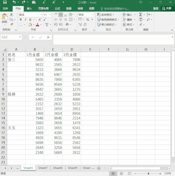Image resolution: width=175 pixels, height=176 pixels.
Task: Apply Comma style
Action: [92, 20]
